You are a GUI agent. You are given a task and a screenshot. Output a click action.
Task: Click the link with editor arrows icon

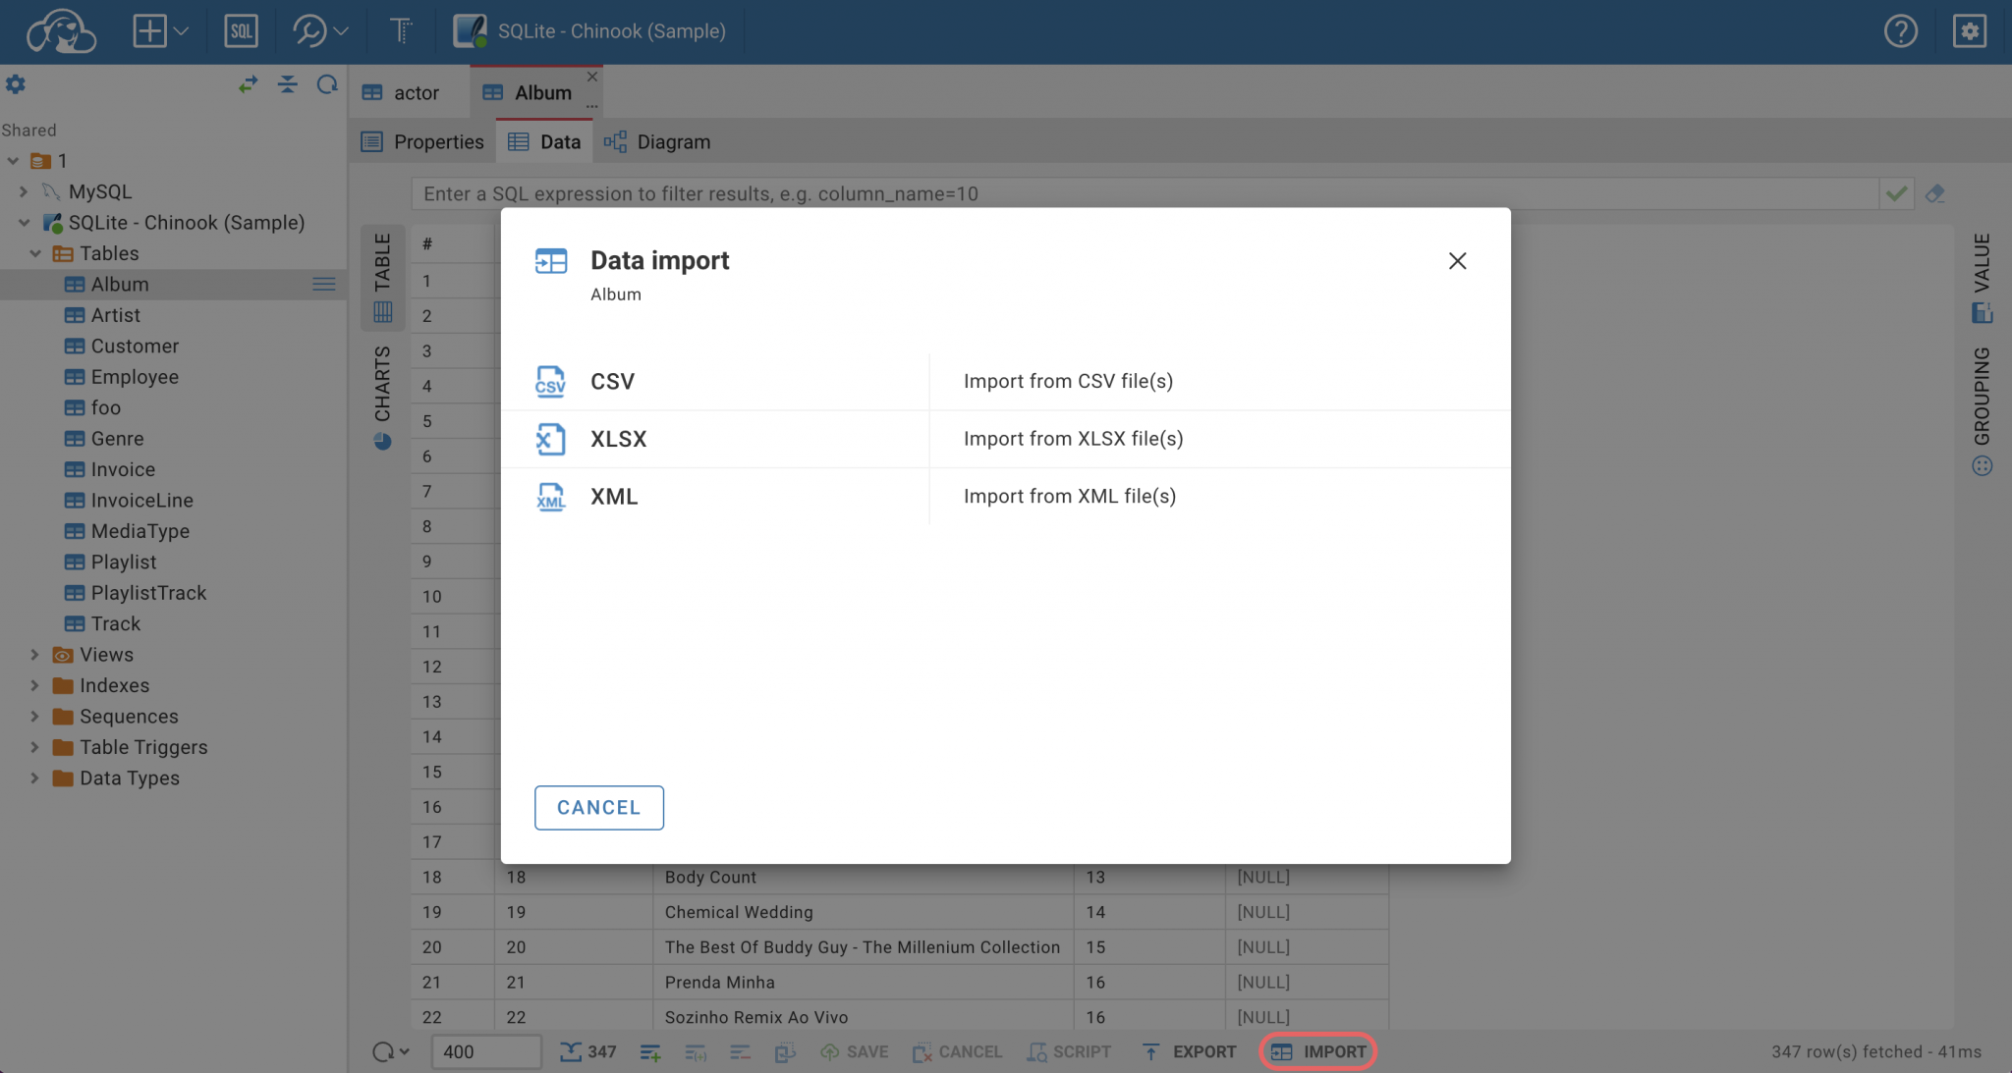248,85
